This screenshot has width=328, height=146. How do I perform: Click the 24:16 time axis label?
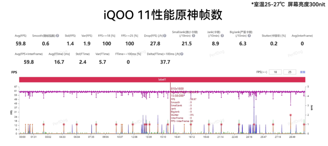(x=249, y=137)
